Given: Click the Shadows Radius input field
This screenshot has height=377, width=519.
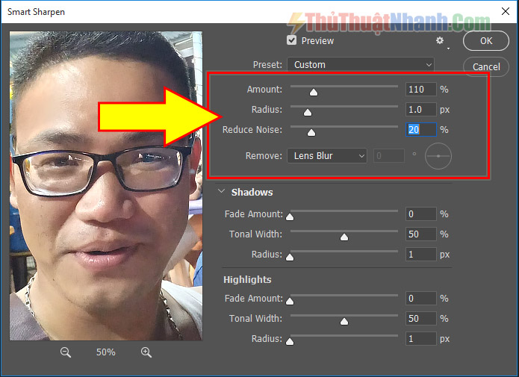Looking at the screenshot, I should pos(421,255).
